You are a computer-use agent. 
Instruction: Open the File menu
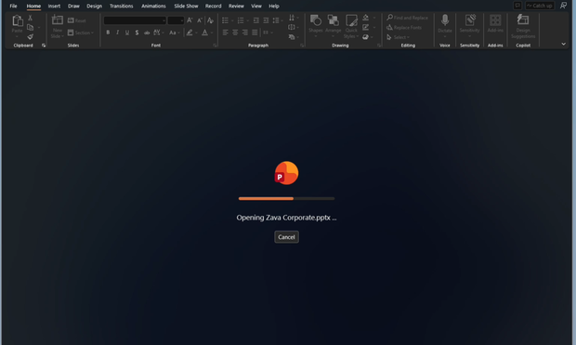pyautogui.click(x=13, y=6)
